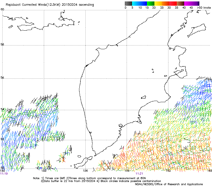Click the legend tick label '25'

pos(162,8)
